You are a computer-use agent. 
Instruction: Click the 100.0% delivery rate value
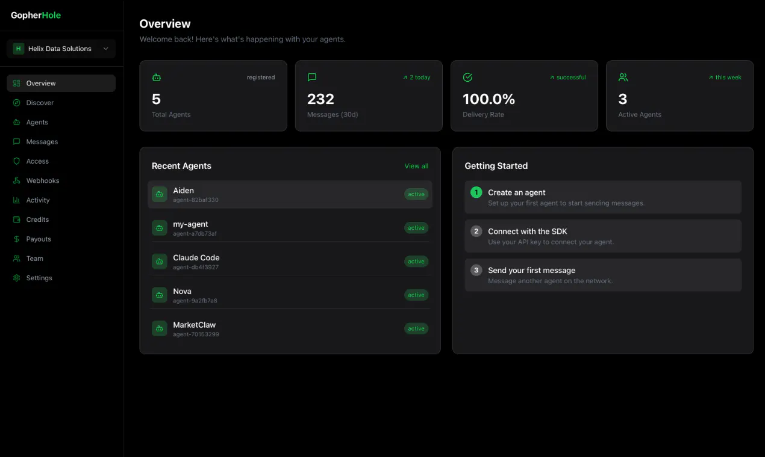489,99
